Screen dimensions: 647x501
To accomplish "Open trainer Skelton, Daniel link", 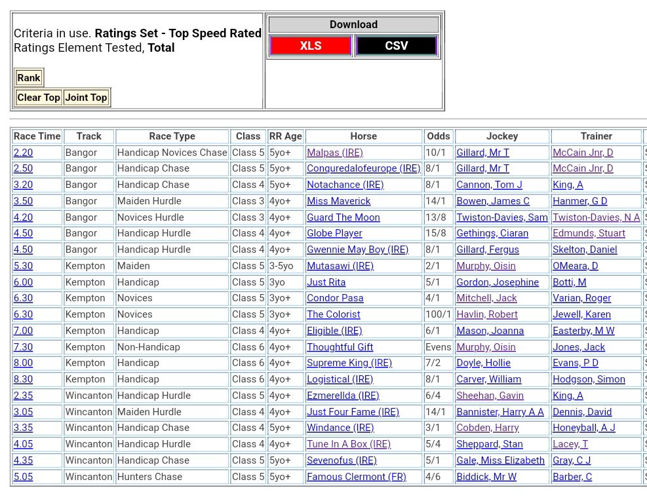I will point(585,250).
